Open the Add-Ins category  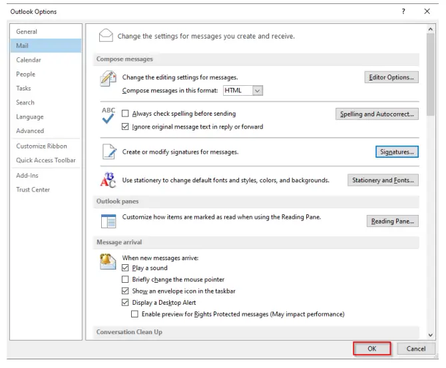click(x=46, y=176)
